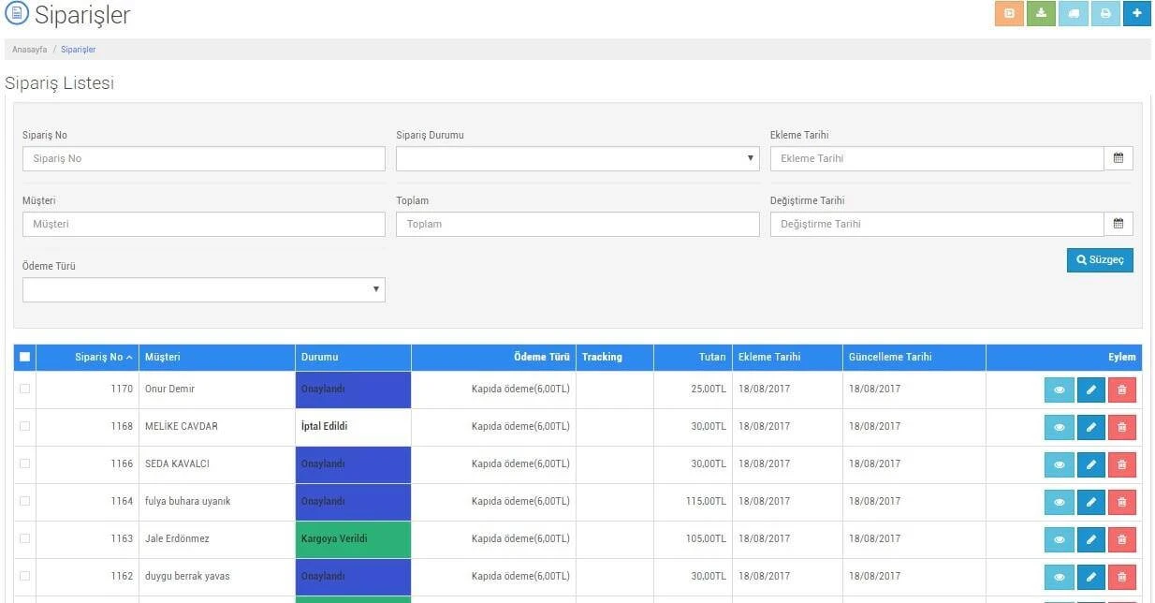Go to Anasayfa breadcrumb link
Image resolution: width=1155 pixels, height=603 pixels.
29,50
